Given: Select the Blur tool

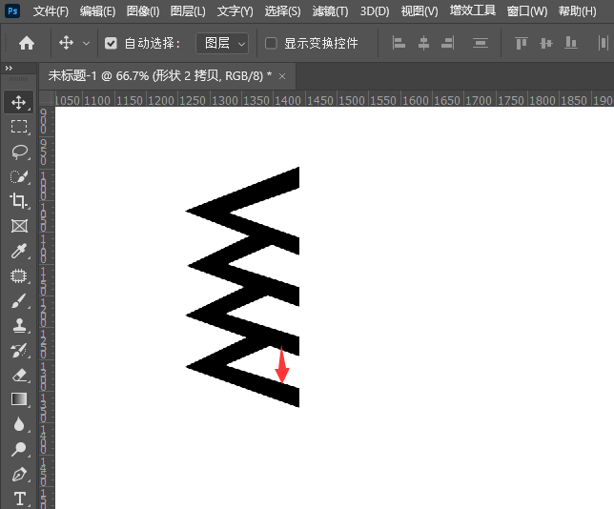Looking at the screenshot, I should [18, 424].
